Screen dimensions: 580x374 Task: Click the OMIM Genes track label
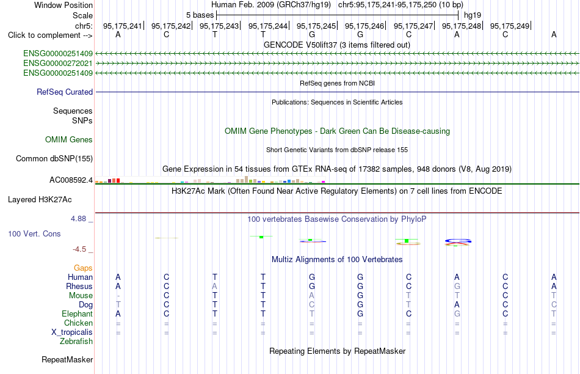click(x=69, y=139)
